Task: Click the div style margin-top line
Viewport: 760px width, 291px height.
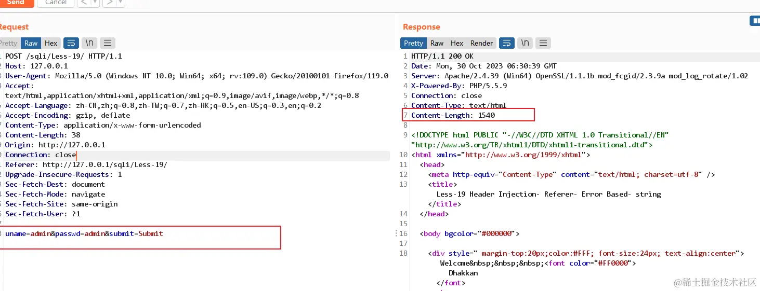Action: coord(586,253)
